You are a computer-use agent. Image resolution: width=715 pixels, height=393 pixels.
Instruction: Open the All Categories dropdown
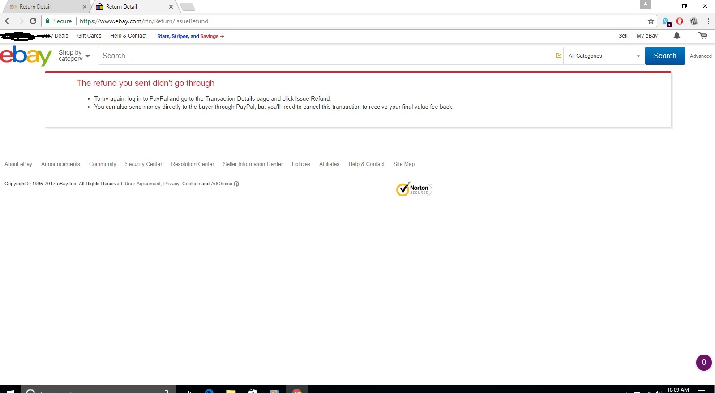pyautogui.click(x=604, y=56)
